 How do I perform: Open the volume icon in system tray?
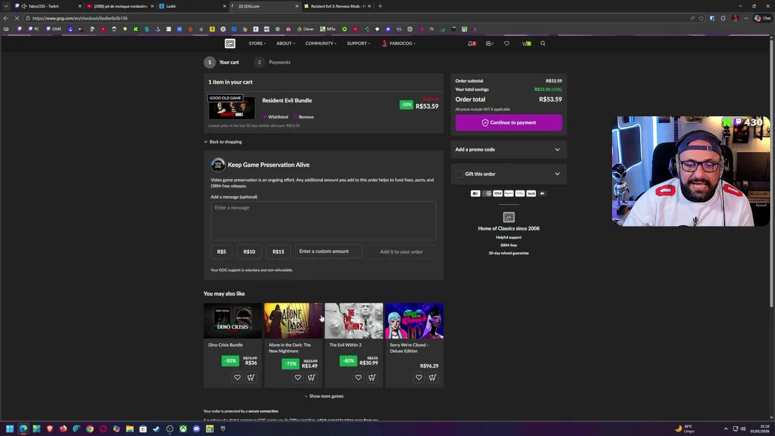tap(743, 429)
